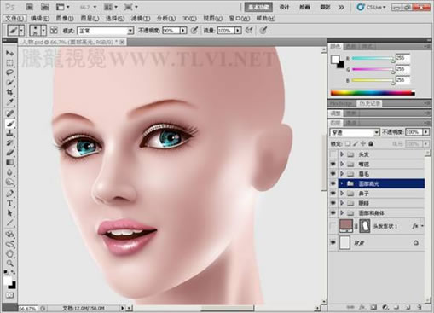Screen dimensions: 434x313
Task: Click the R channel slider
Action: pyautogui.click(x=373, y=58)
